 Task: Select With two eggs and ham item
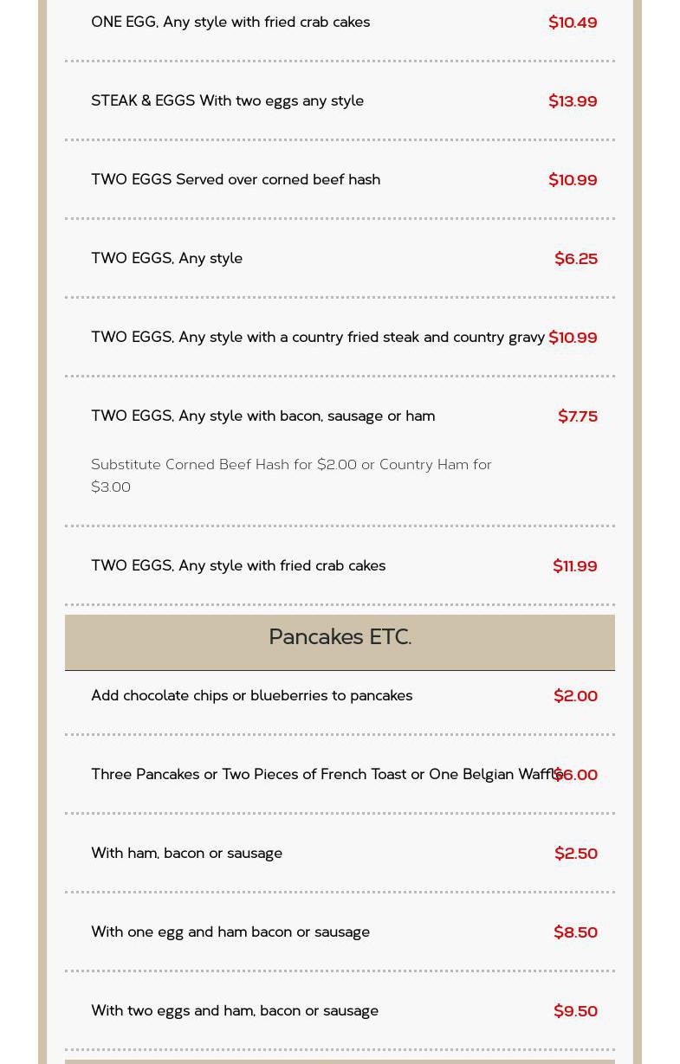tap(235, 1011)
